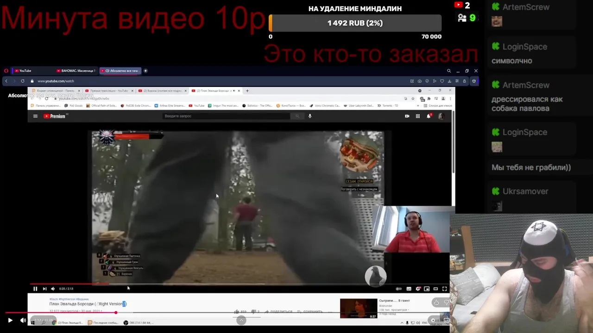Viewport: 593px width, 333px height.
Task: Toggle autoplay switch in inner player
Action: point(399,289)
